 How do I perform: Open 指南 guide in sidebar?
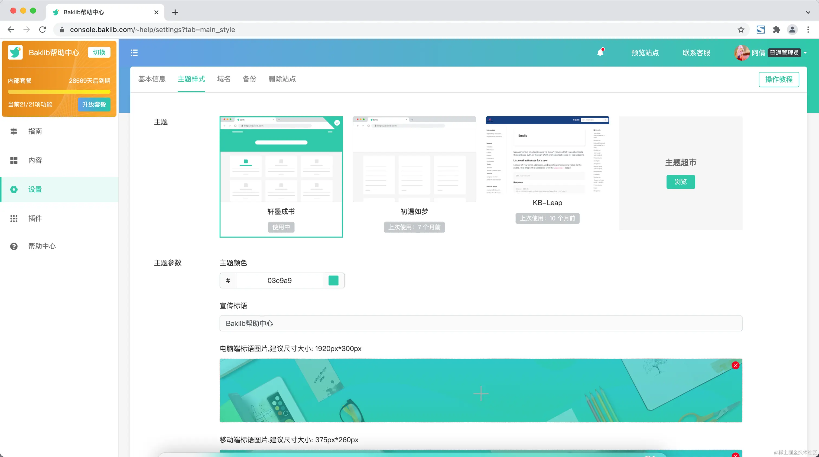(x=35, y=131)
